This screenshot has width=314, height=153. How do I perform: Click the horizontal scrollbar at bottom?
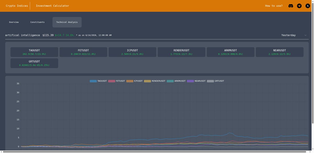(x=154, y=152)
